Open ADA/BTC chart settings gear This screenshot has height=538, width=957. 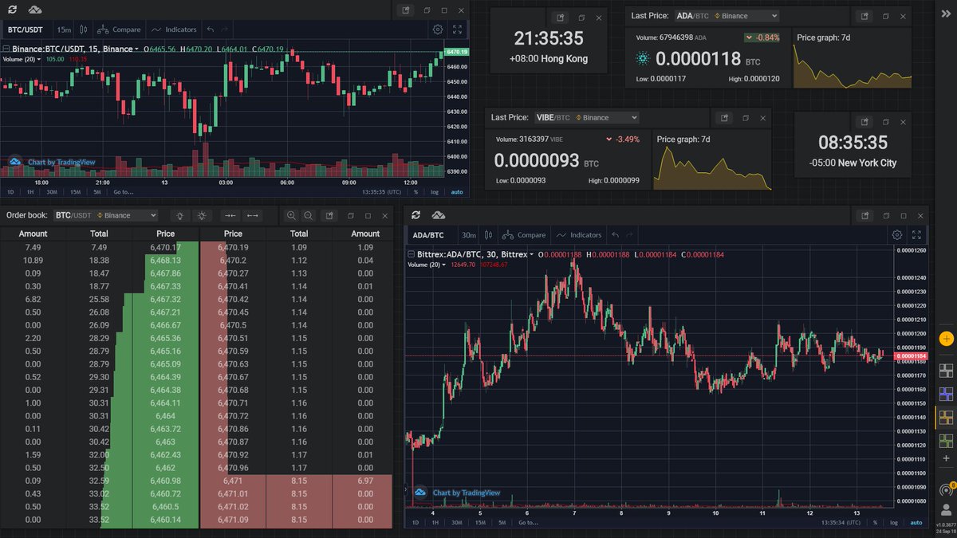point(897,235)
